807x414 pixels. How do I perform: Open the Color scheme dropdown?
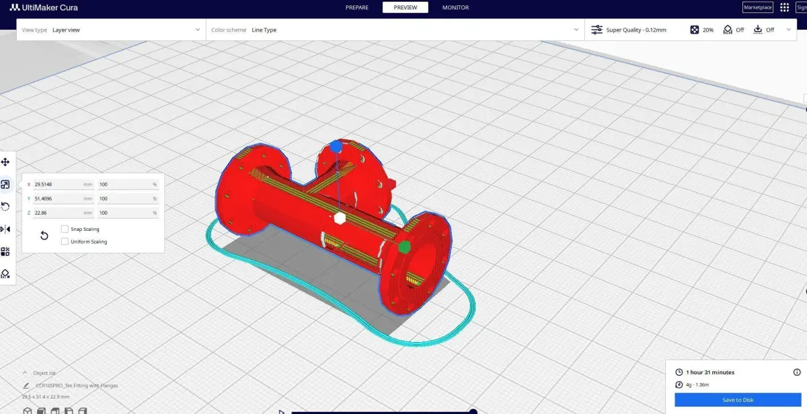point(395,30)
